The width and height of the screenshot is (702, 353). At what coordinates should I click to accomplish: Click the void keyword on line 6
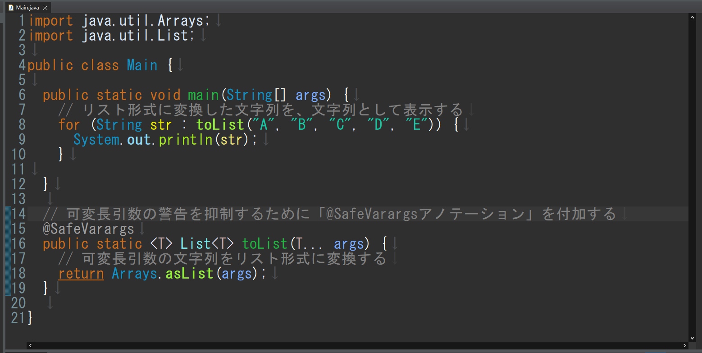(165, 95)
